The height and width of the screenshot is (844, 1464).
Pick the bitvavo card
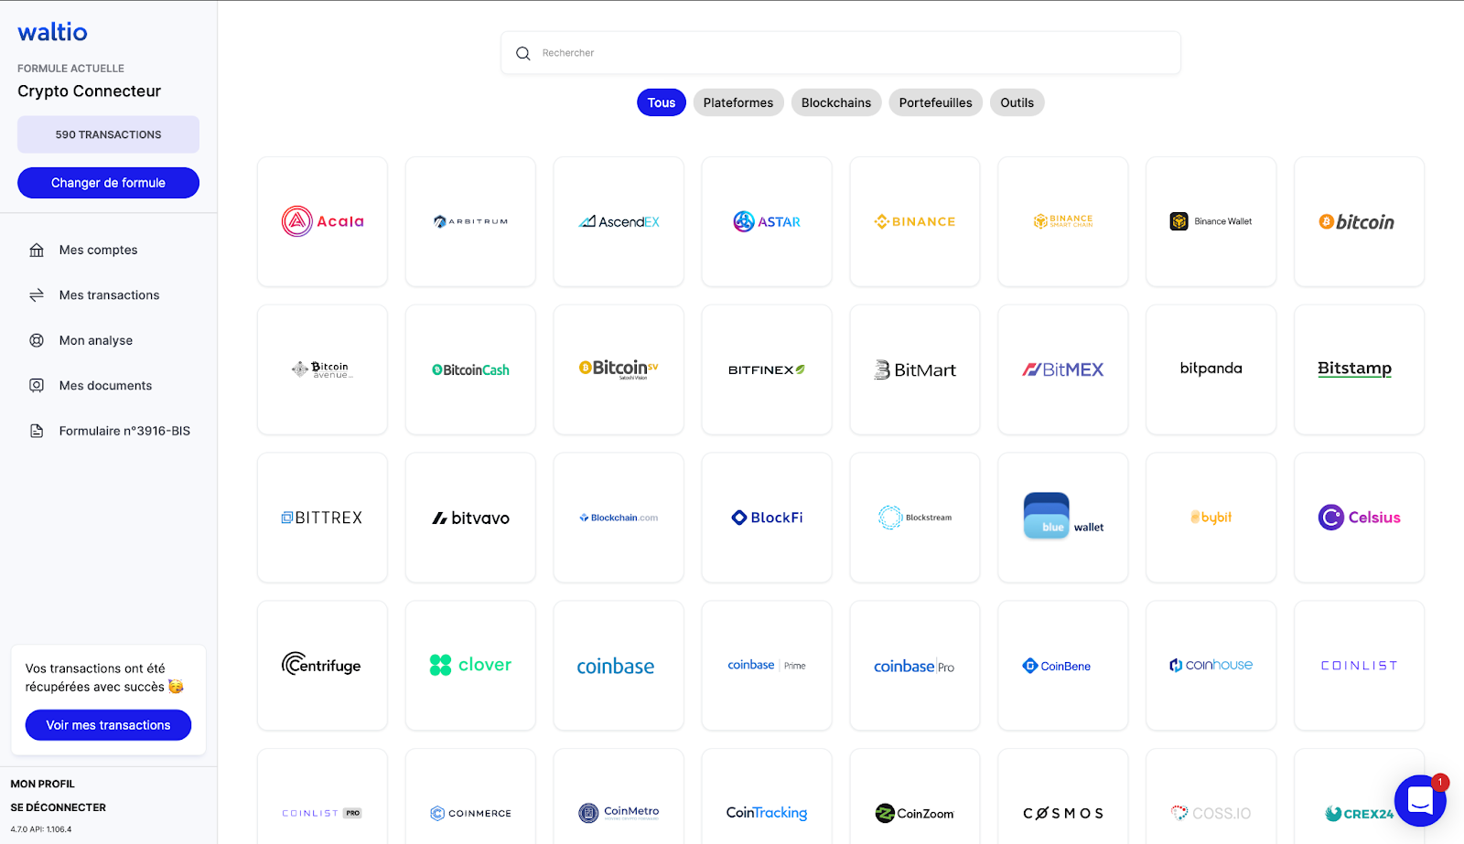click(x=470, y=518)
